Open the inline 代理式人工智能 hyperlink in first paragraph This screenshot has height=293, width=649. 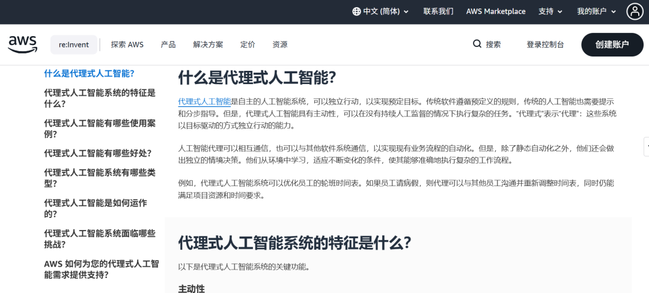(204, 101)
